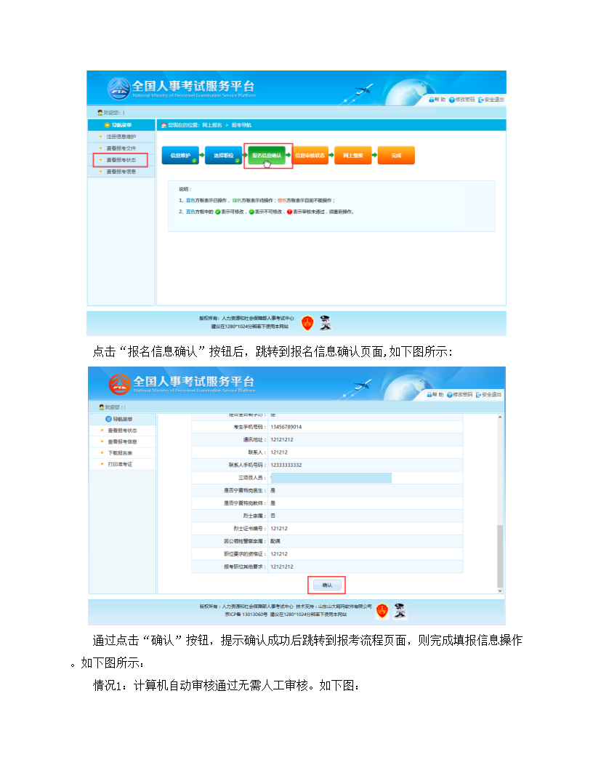The height and width of the screenshot is (768, 593).
Task: Click the blue PTA platform logo
Action: point(119,87)
